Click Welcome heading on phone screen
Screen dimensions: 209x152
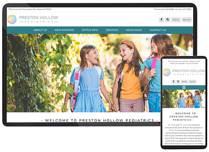point(184,117)
